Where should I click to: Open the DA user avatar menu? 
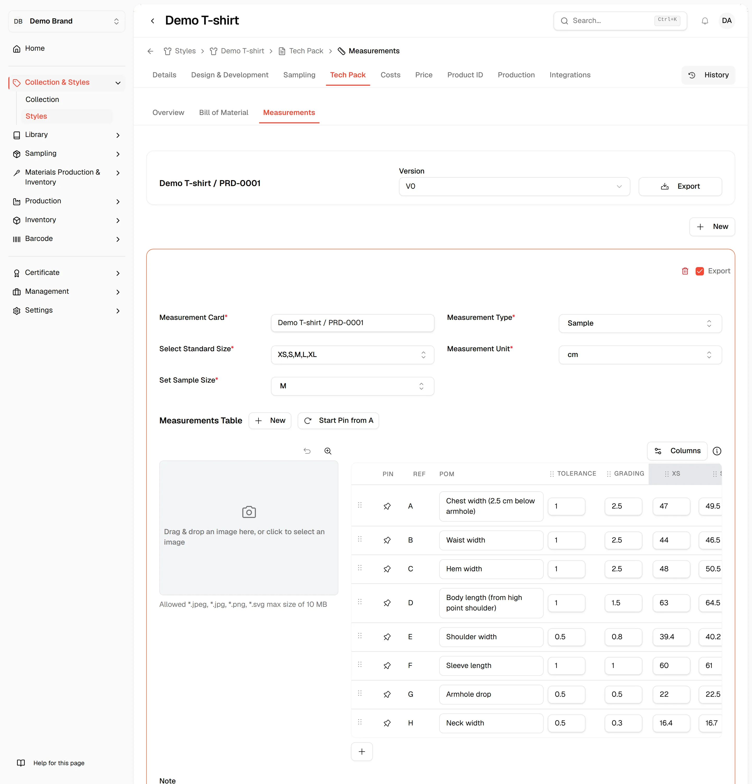(x=726, y=21)
